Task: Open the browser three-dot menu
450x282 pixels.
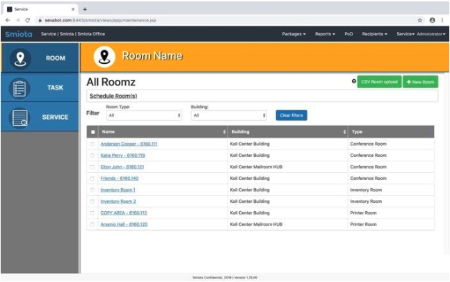Action: [x=442, y=20]
